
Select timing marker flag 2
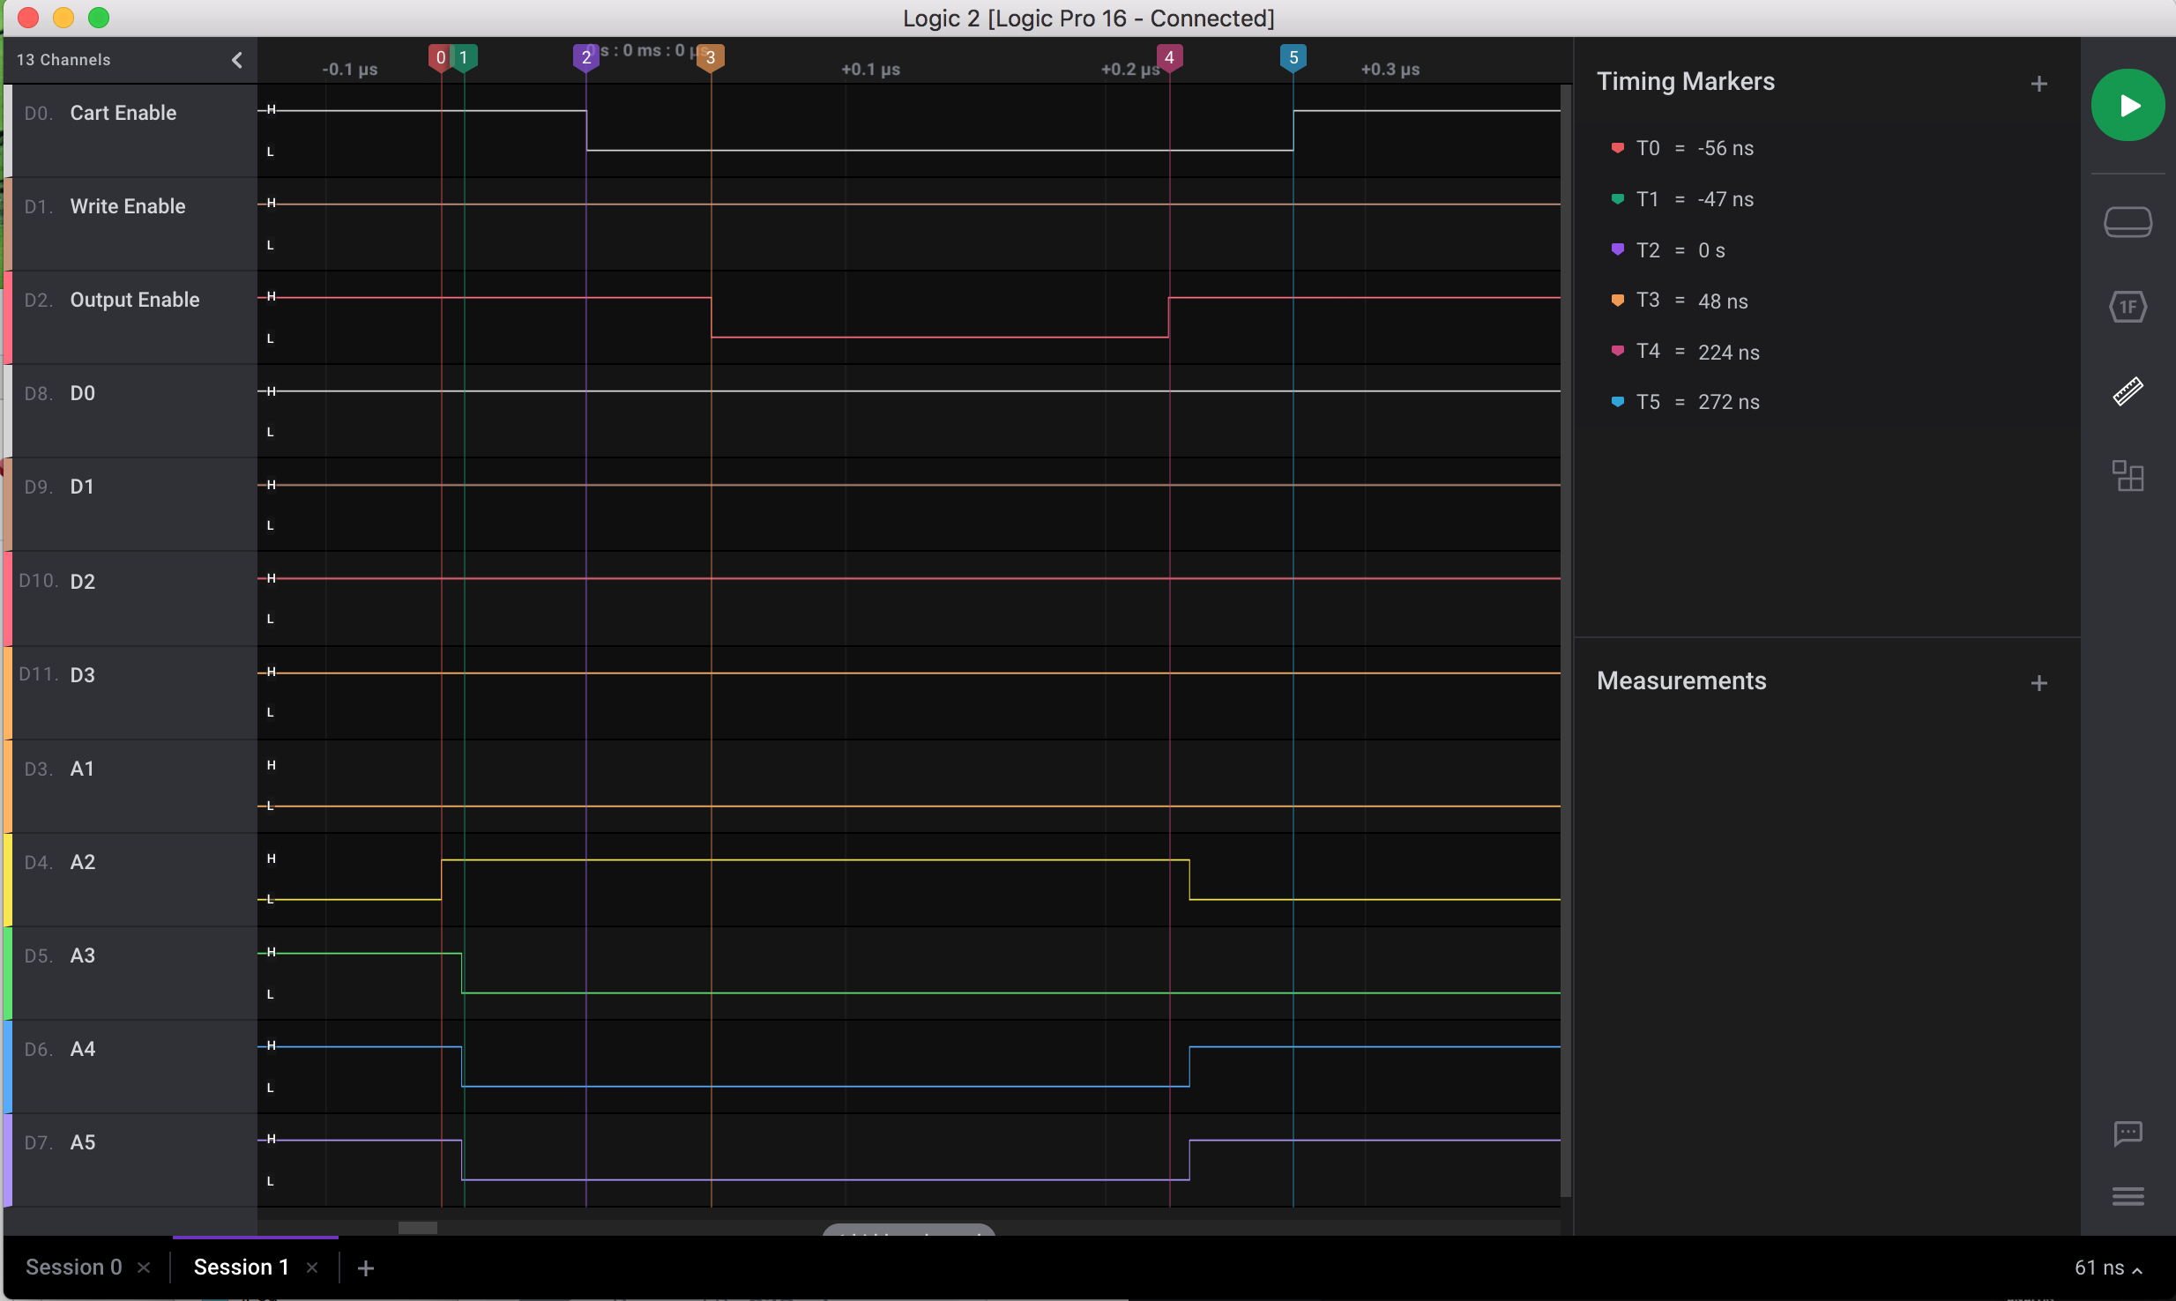click(585, 58)
